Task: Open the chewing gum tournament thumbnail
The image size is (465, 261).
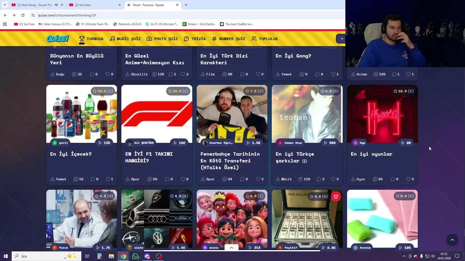Action: coord(382,219)
